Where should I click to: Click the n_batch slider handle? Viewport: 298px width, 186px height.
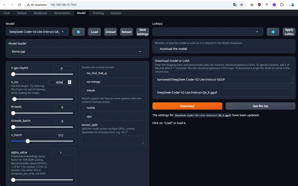coord(27,141)
